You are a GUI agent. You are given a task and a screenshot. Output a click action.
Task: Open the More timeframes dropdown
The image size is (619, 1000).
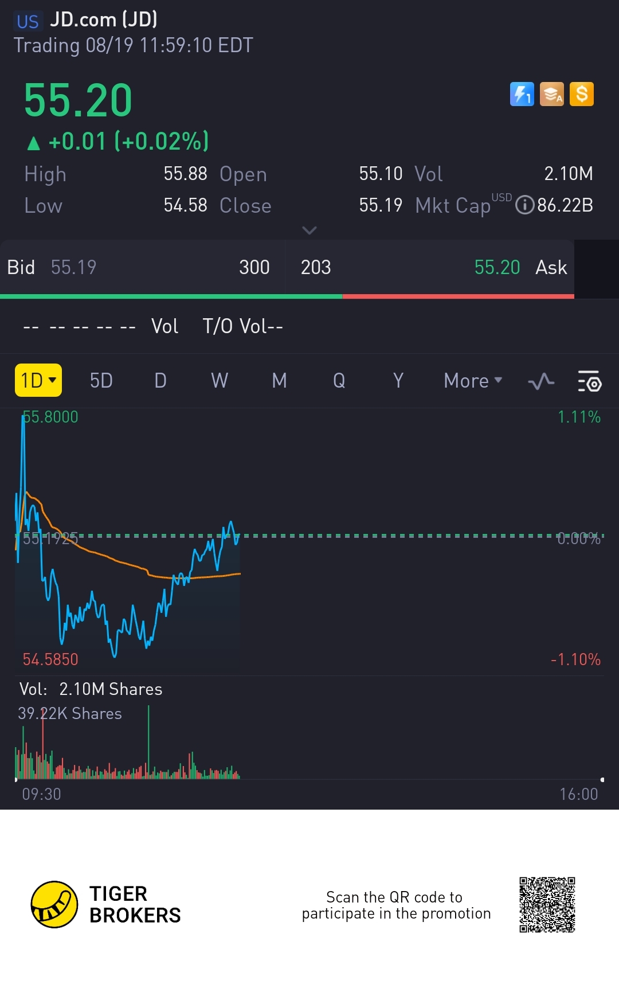pyautogui.click(x=473, y=381)
